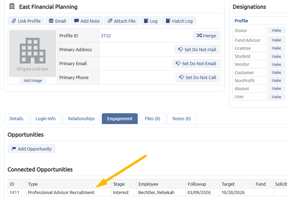Open the Email button

(57, 21)
